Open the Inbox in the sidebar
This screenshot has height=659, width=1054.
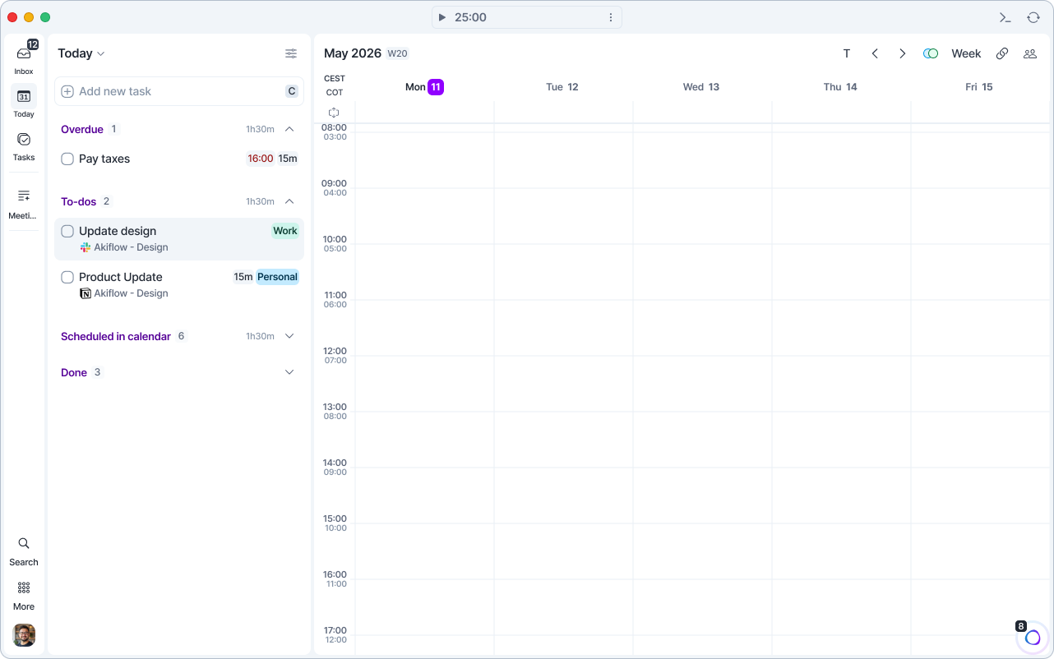click(24, 59)
